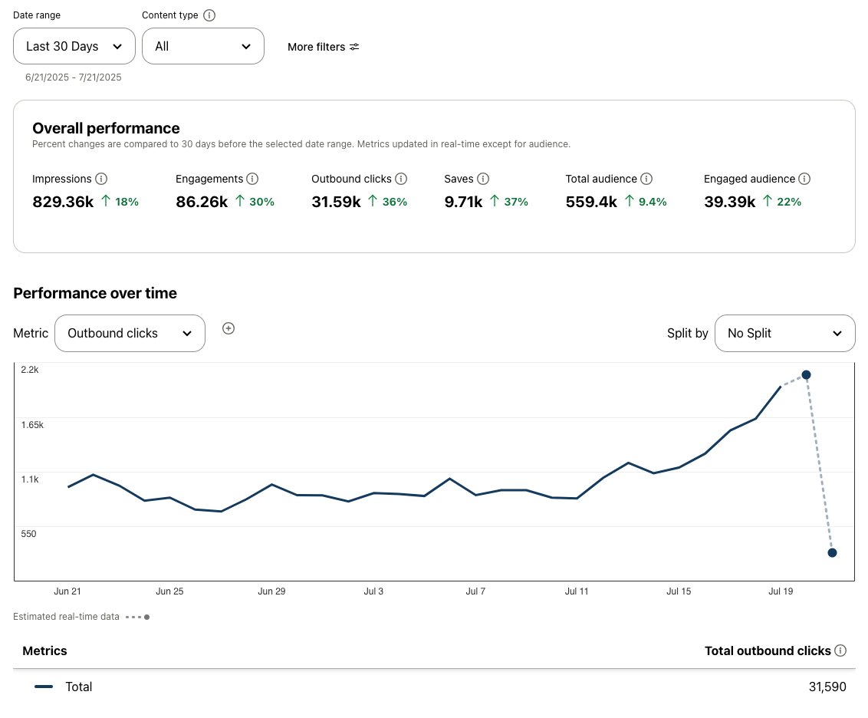Click the sliders icon beside More filters
868x718 pixels.
tap(354, 47)
